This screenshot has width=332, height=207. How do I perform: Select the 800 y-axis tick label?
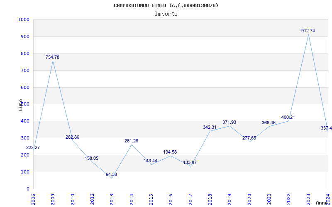pyautogui.click(x=25, y=53)
